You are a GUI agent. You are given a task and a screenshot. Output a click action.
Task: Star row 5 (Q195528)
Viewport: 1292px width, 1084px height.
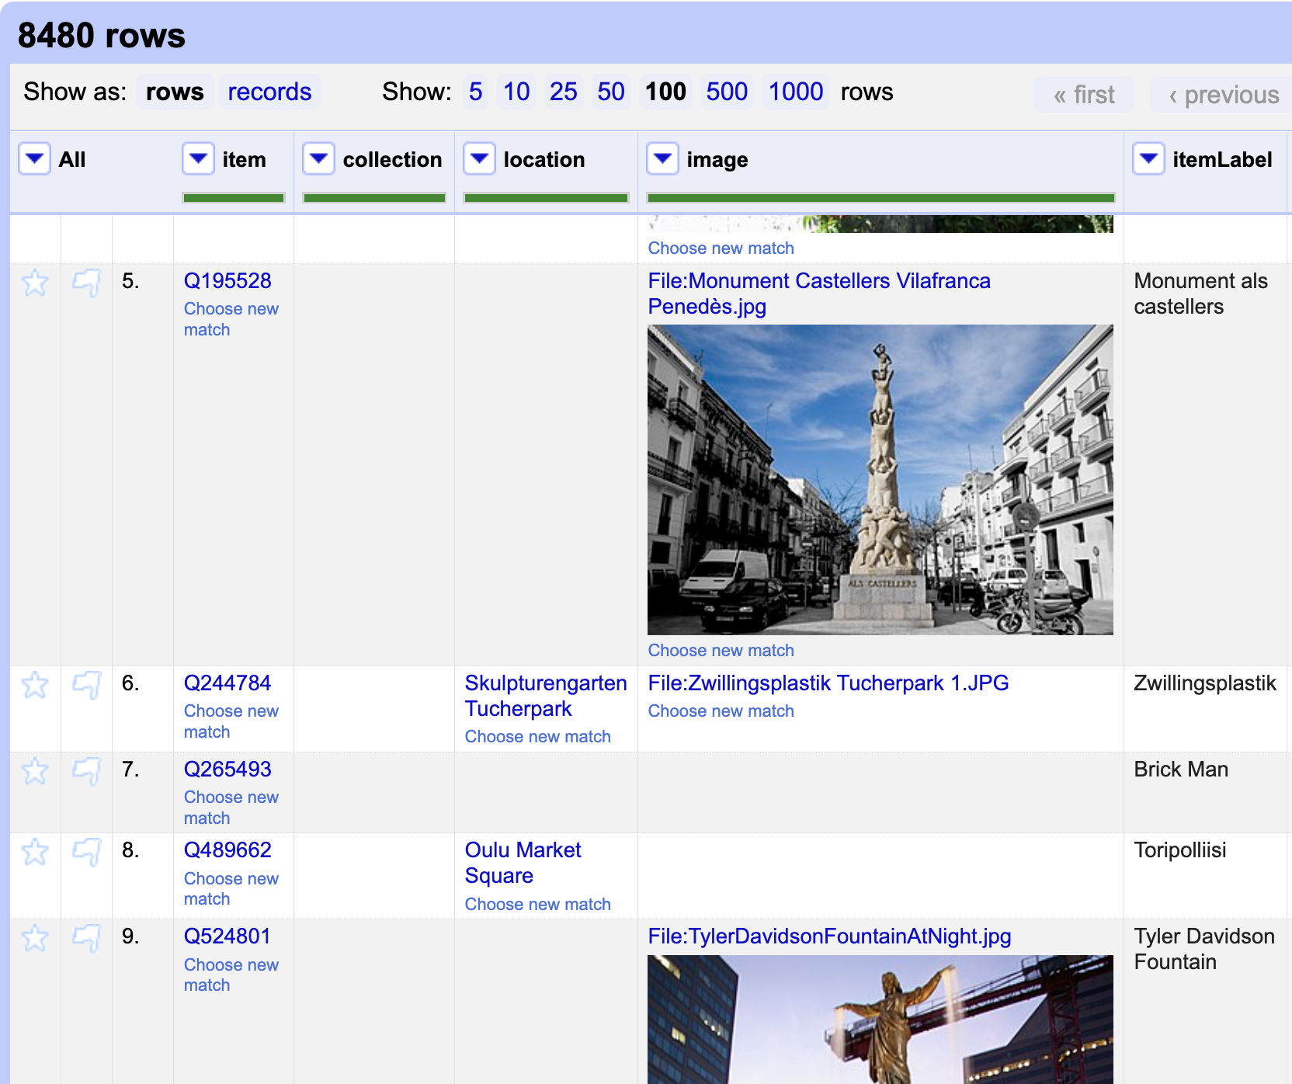(x=35, y=283)
